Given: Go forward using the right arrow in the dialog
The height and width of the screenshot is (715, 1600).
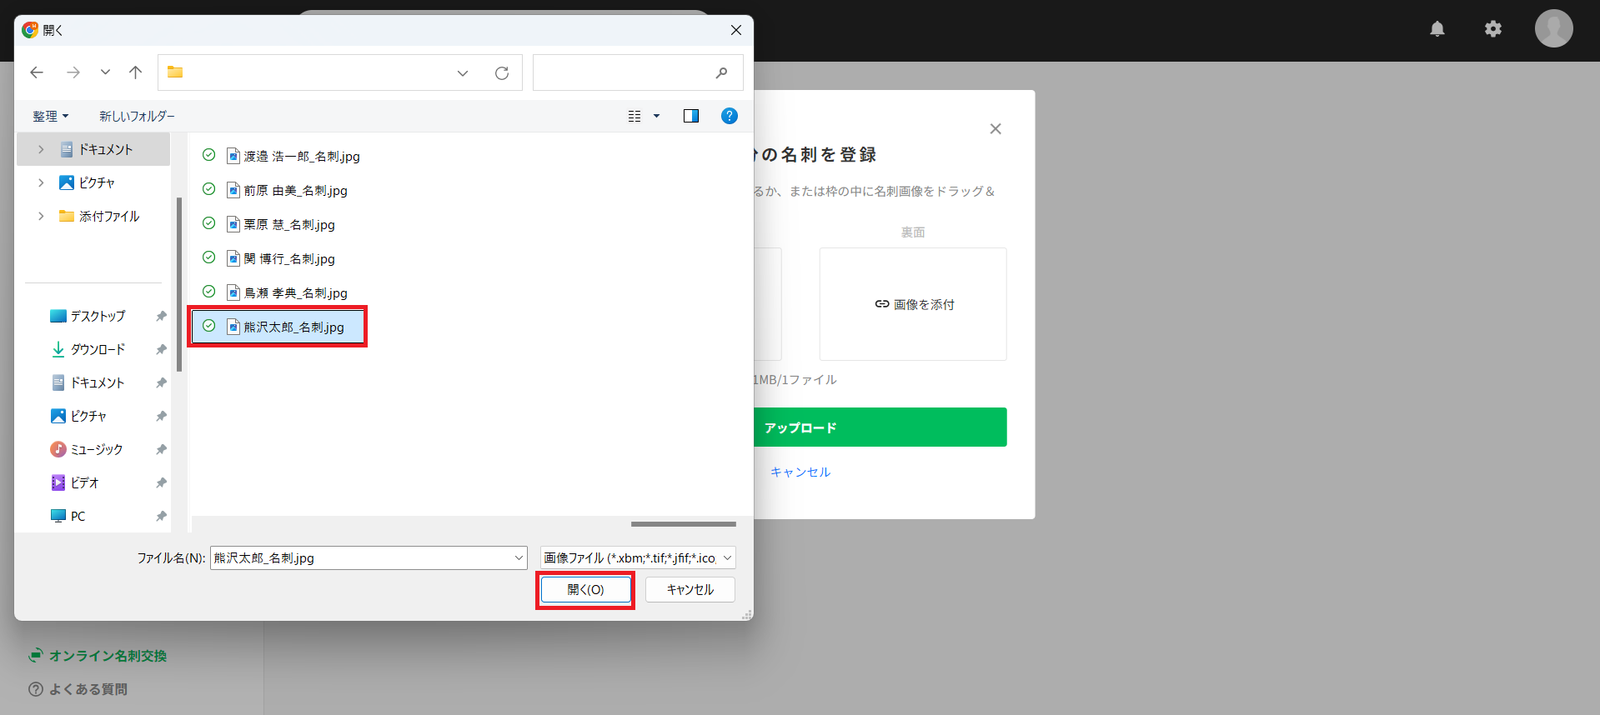Looking at the screenshot, I should pos(73,72).
